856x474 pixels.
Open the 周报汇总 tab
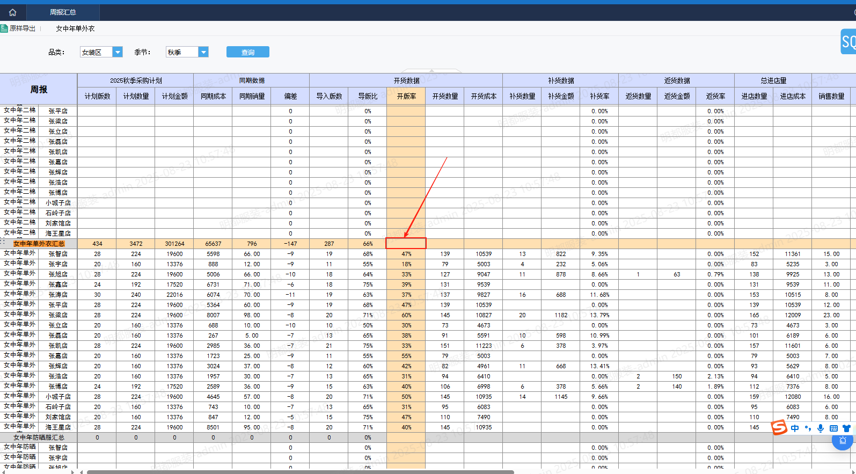63,12
